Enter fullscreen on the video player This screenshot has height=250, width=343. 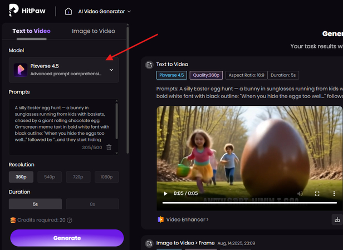pyautogui.click(x=317, y=194)
